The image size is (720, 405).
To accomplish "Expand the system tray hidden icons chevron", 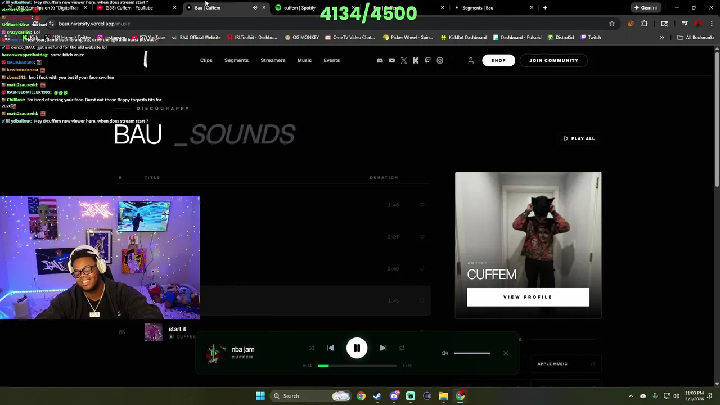I will 631,396.
